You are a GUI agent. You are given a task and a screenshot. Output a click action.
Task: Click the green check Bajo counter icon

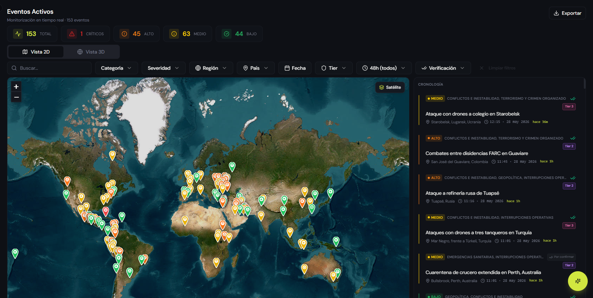pyautogui.click(x=227, y=34)
